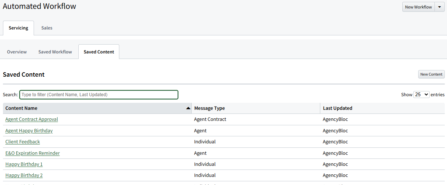Focus the Search filter input field
The height and width of the screenshot is (185, 447).
(99, 95)
